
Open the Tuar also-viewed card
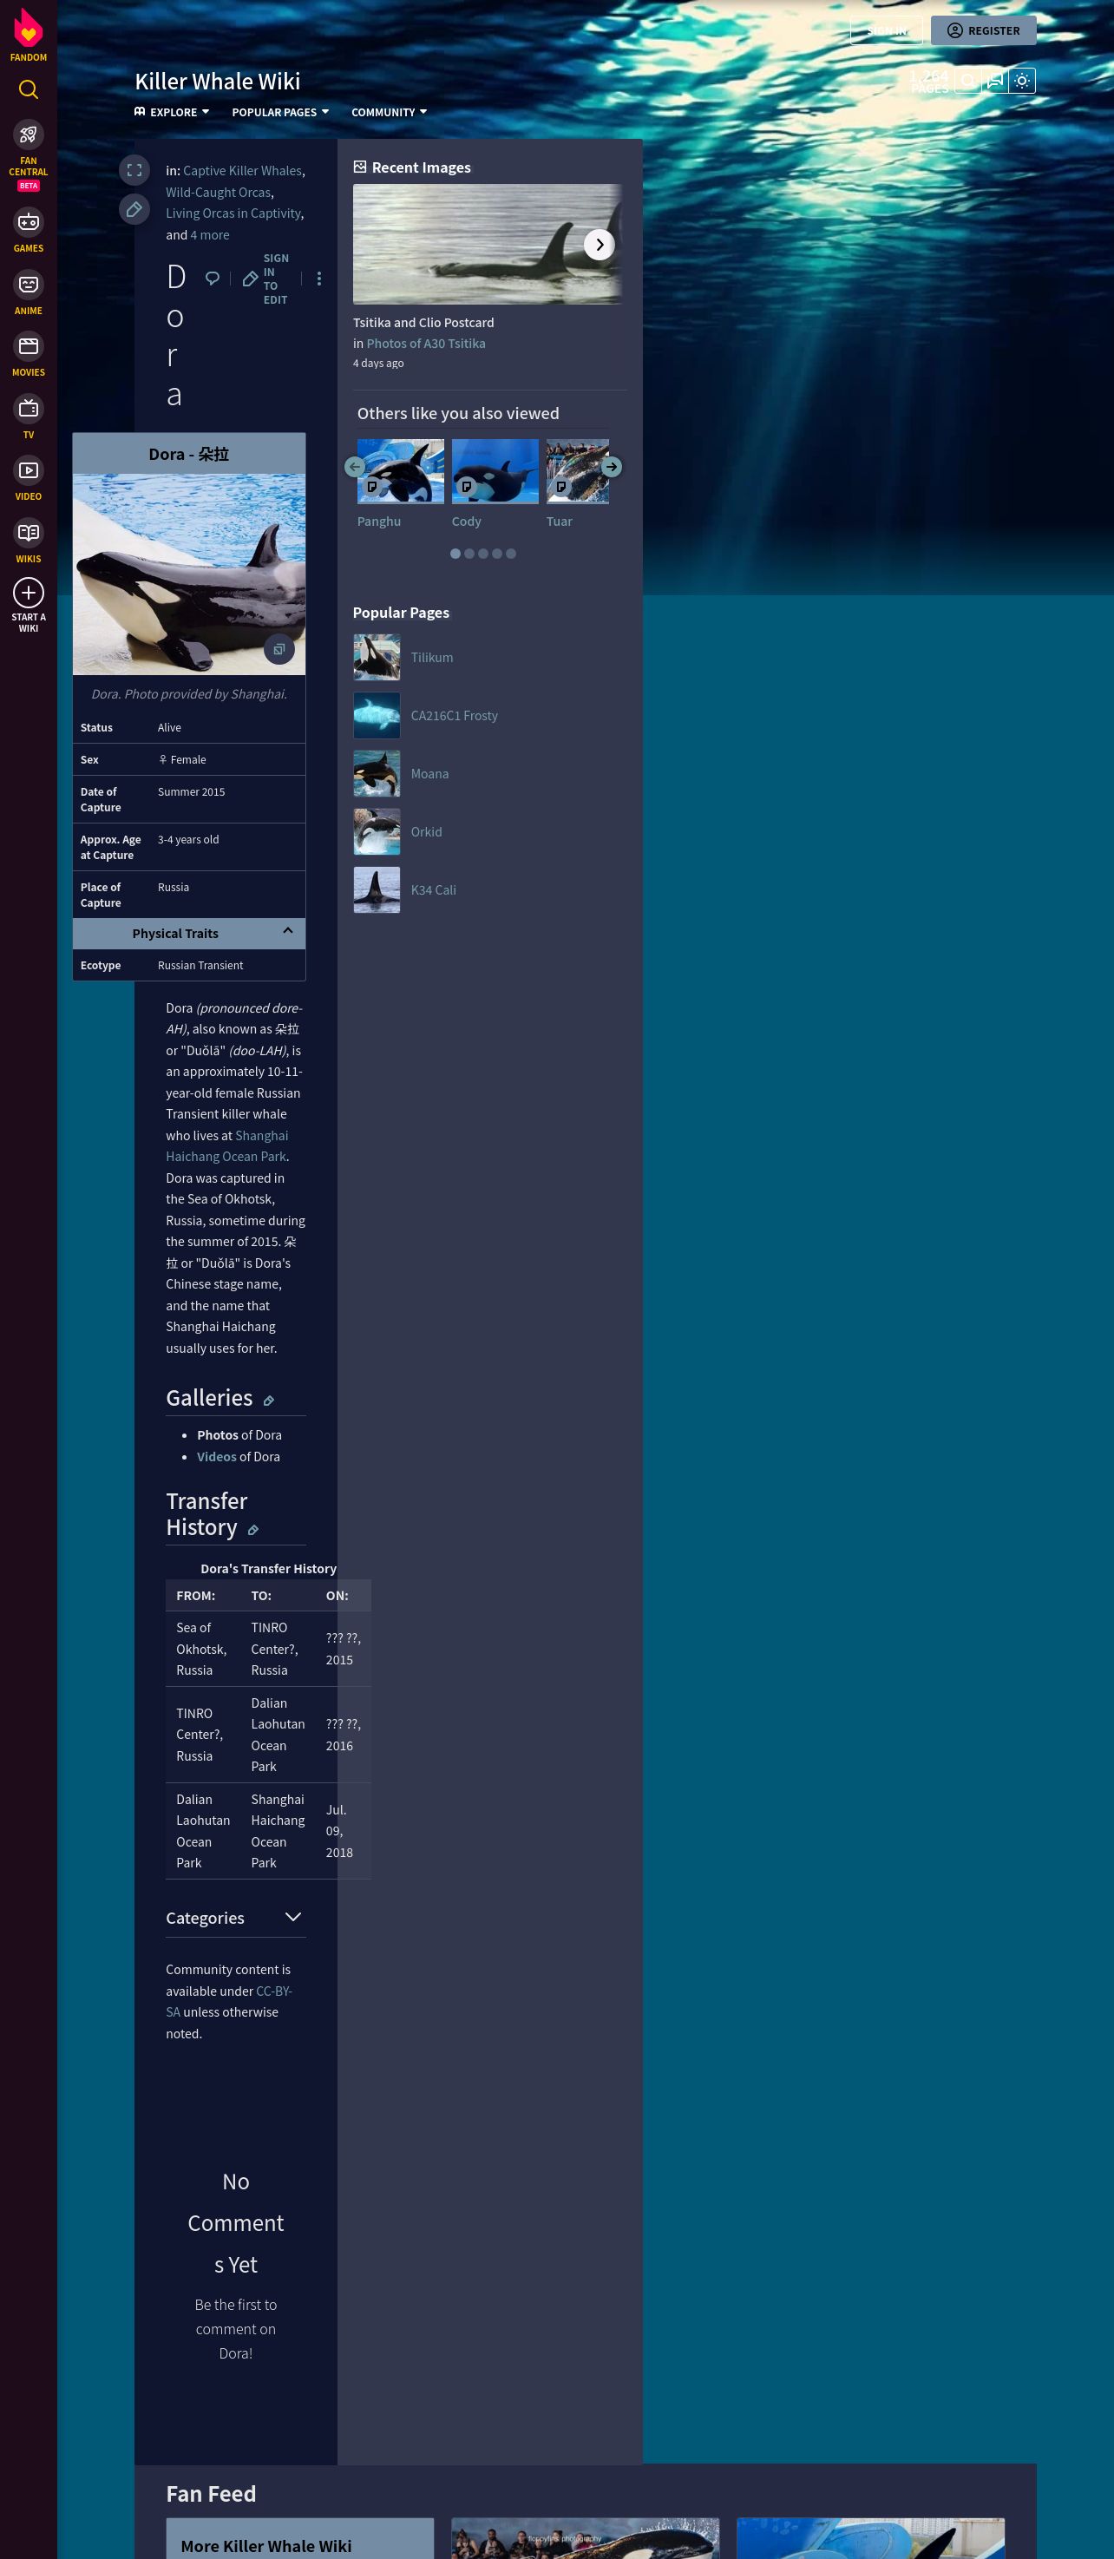coord(577,485)
